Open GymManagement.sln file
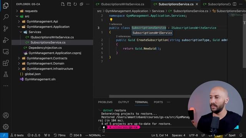This screenshot has height=138, width=246. coord(40,79)
